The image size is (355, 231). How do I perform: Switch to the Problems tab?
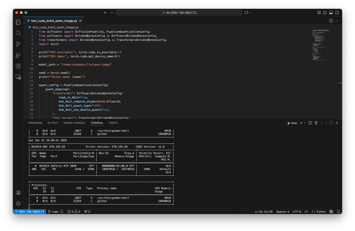click(35, 123)
